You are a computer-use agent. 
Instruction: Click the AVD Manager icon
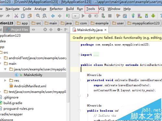(140, 16)
